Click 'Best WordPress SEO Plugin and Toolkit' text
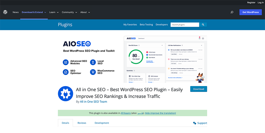 pyautogui.click(x=89, y=51)
